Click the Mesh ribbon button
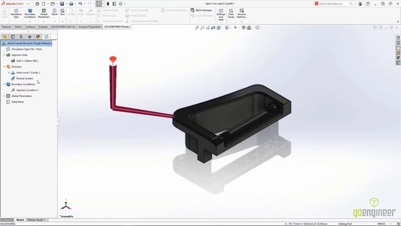 [x=55, y=12]
